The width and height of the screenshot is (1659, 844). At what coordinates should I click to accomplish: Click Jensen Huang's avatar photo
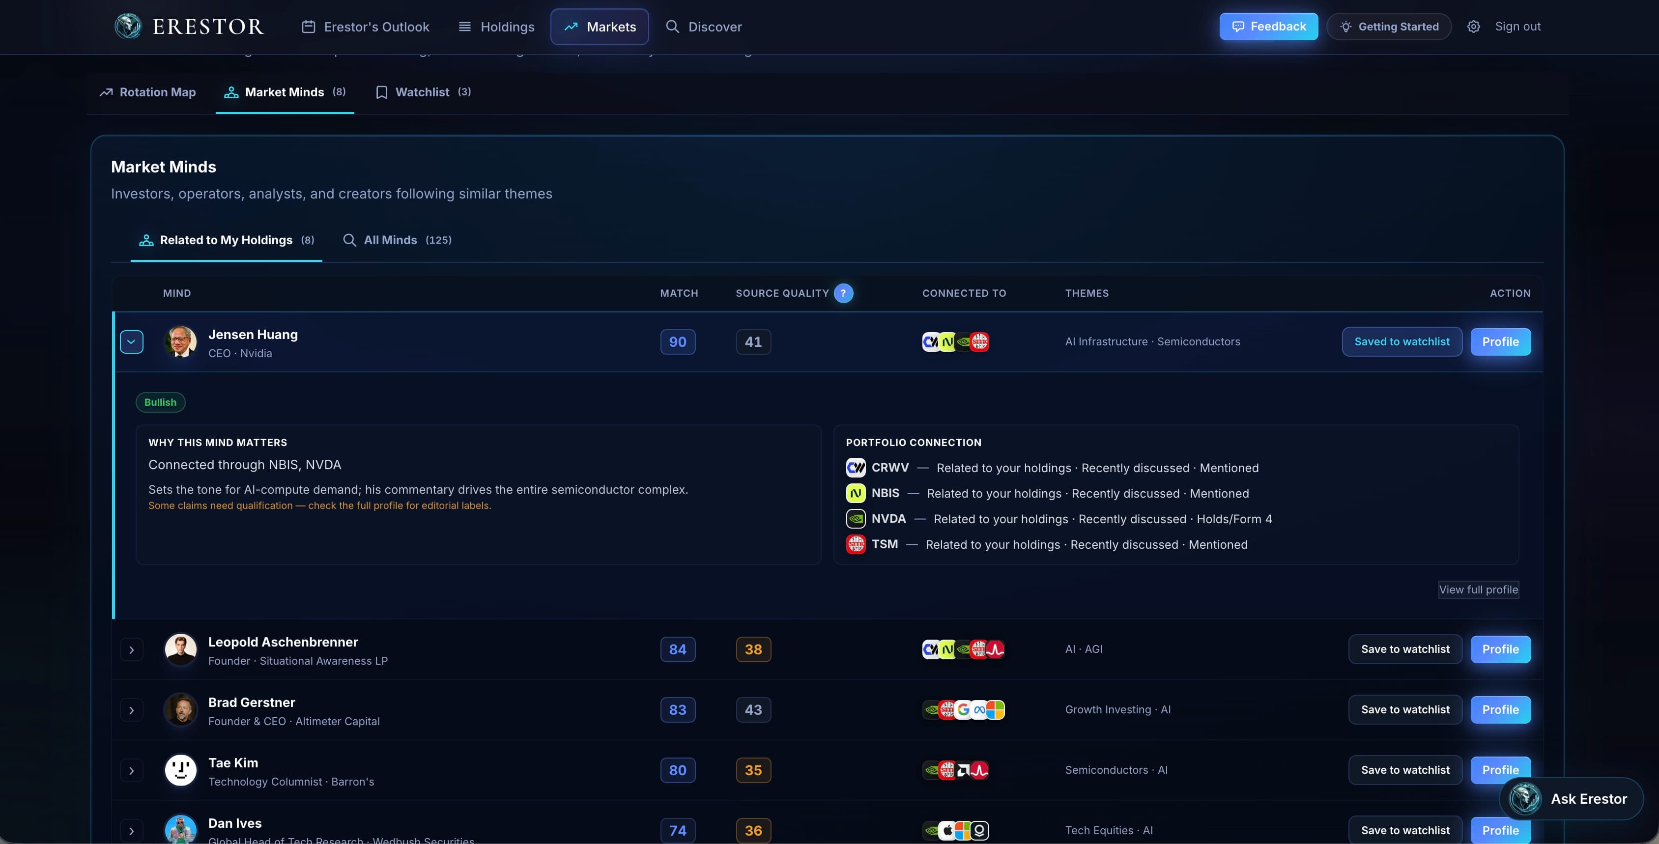[x=180, y=342]
